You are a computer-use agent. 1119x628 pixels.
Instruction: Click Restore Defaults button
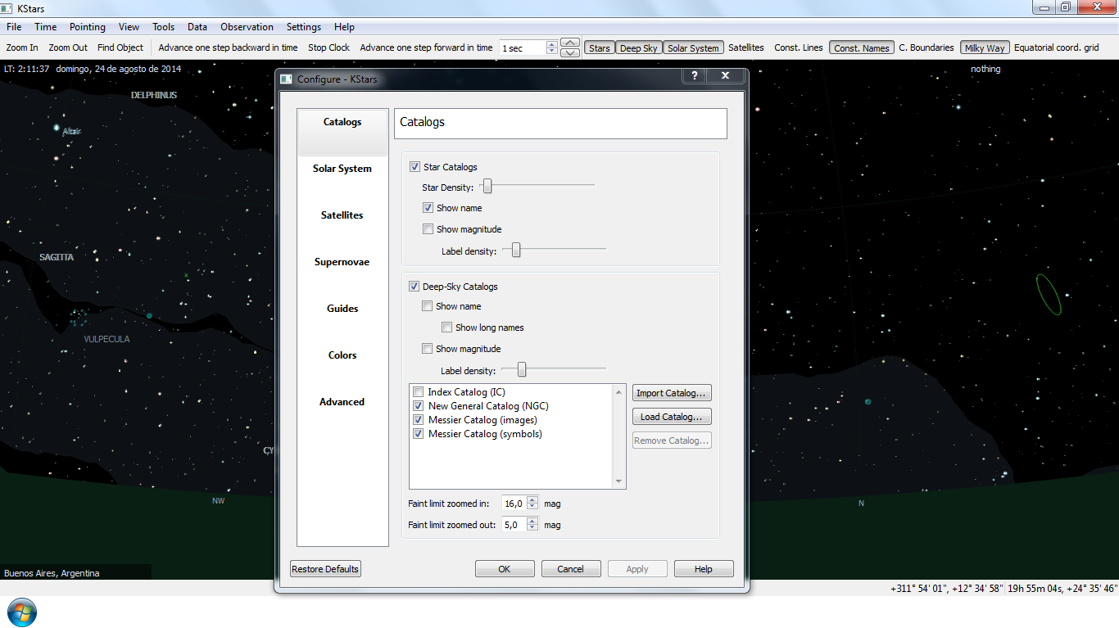[325, 569]
